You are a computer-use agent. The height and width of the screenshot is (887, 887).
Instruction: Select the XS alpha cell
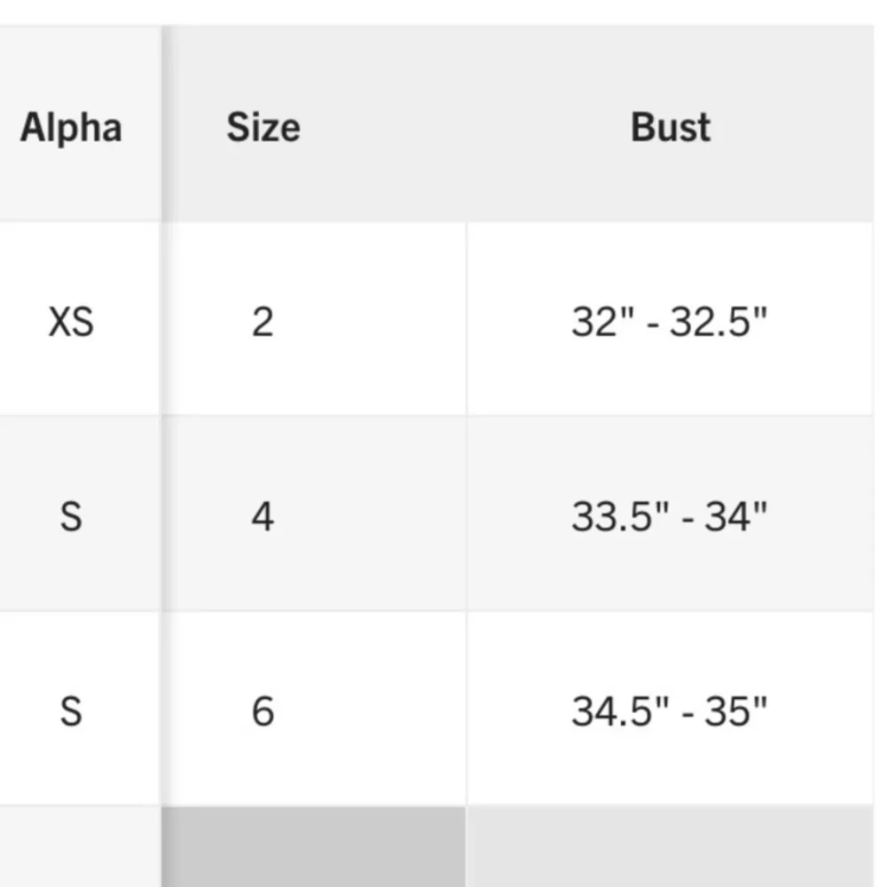[71, 321]
